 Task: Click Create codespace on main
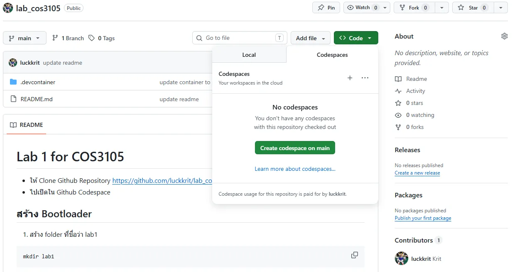[x=295, y=148]
